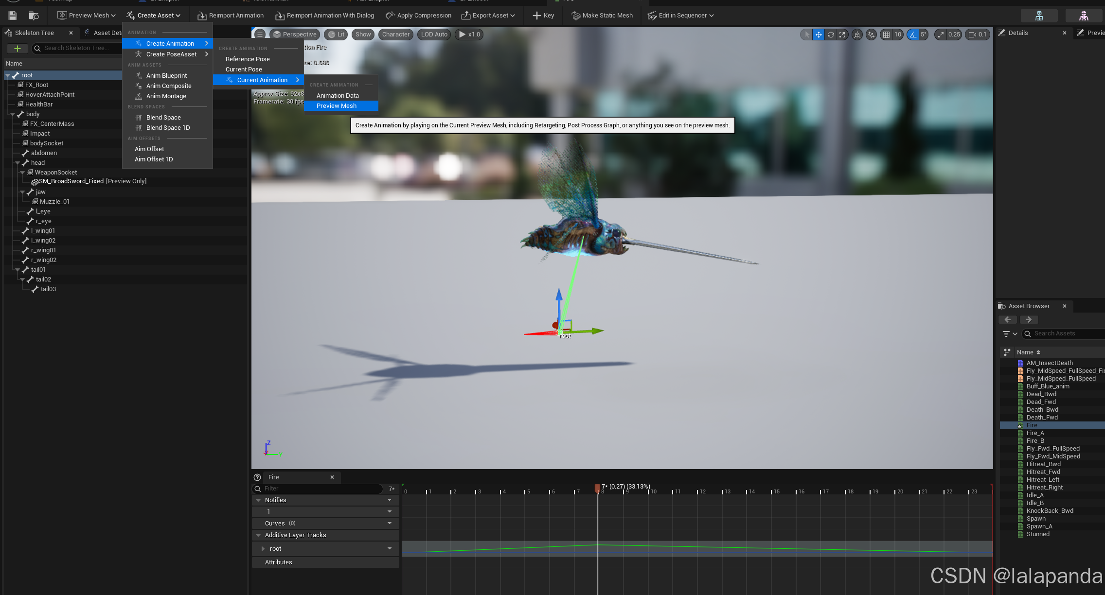Click the green add bone plus button

pos(18,48)
